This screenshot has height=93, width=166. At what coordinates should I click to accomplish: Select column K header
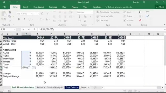tap(130, 34)
